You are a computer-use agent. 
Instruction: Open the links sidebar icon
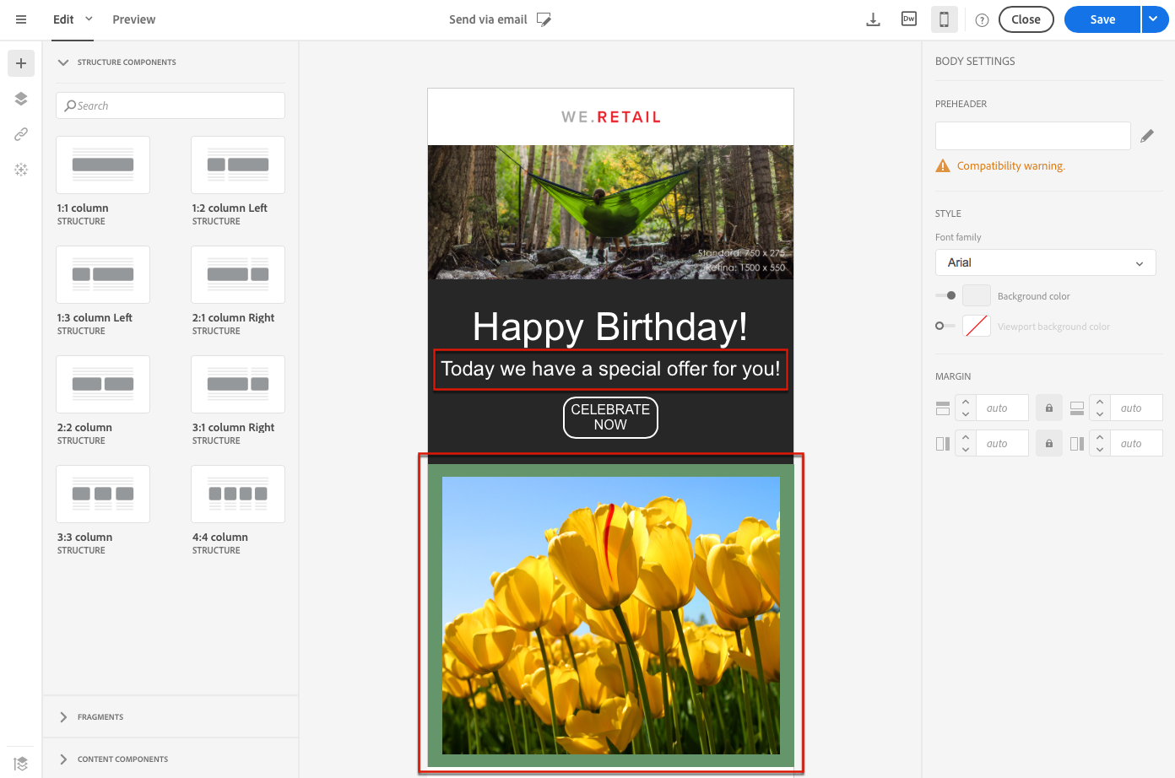(x=21, y=134)
